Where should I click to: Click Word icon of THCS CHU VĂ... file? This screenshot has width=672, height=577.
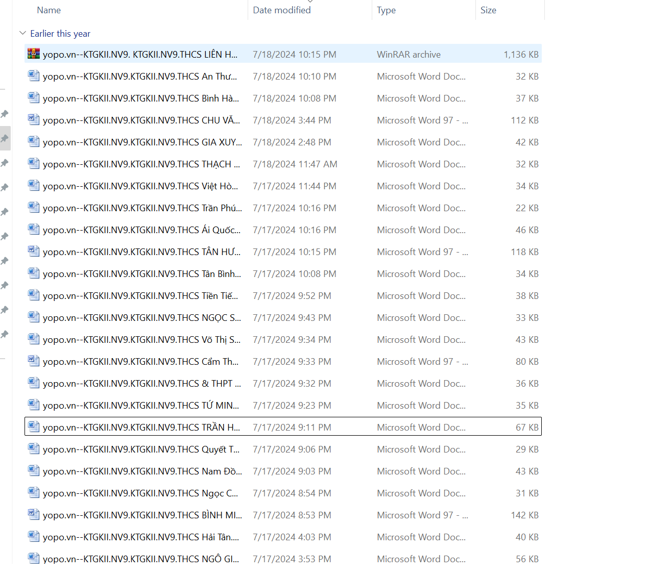click(x=34, y=119)
